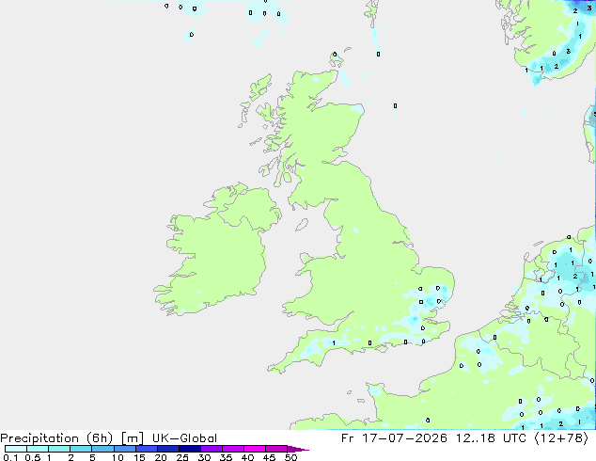
Task: Click the '12..18 UTC' time range
Action: pyautogui.click(x=491, y=438)
